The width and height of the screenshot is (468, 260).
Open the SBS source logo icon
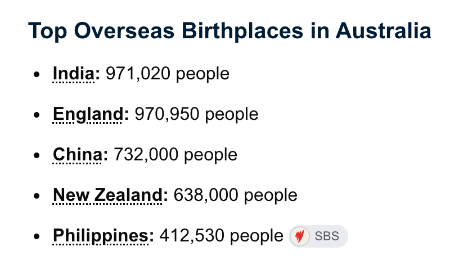[300, 236]
